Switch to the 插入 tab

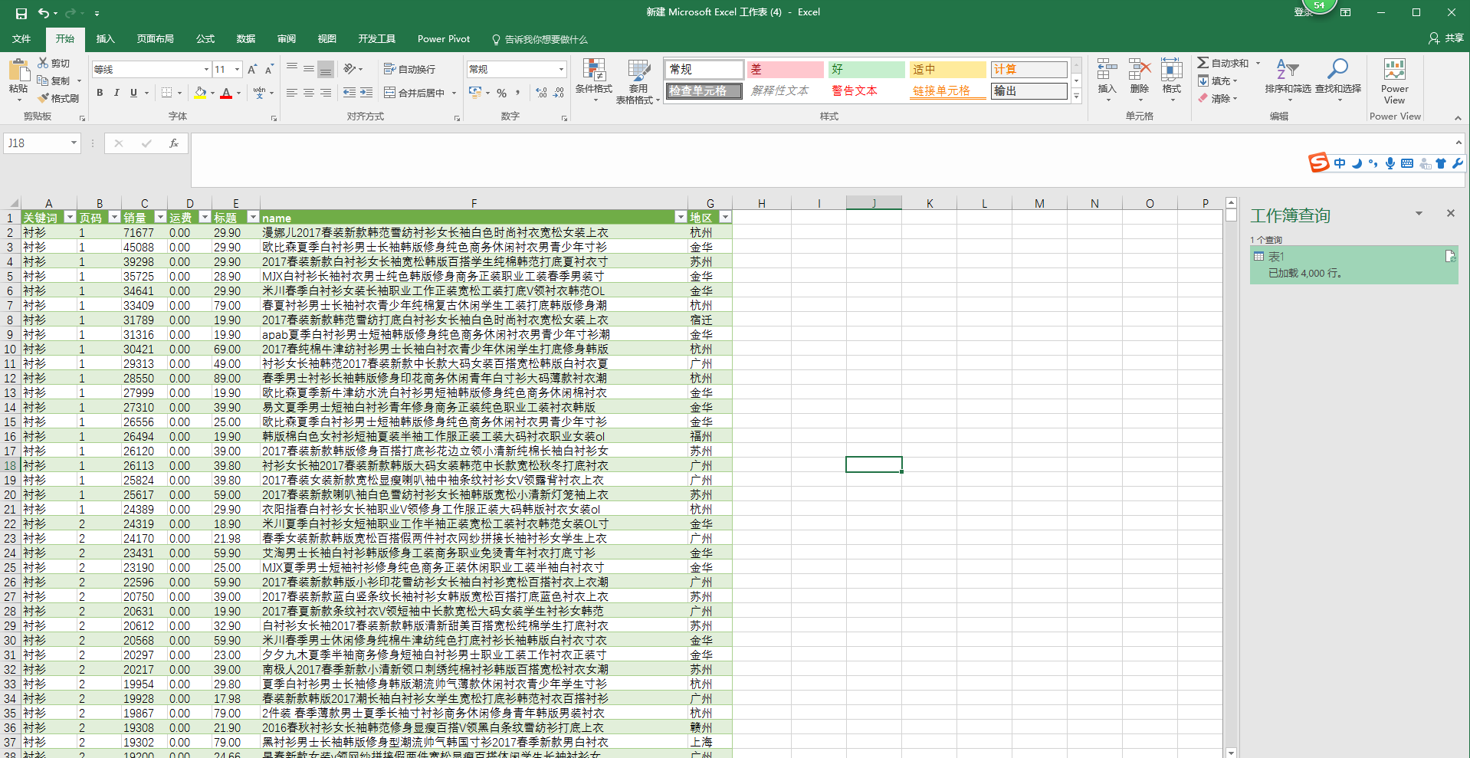point(105,39)
